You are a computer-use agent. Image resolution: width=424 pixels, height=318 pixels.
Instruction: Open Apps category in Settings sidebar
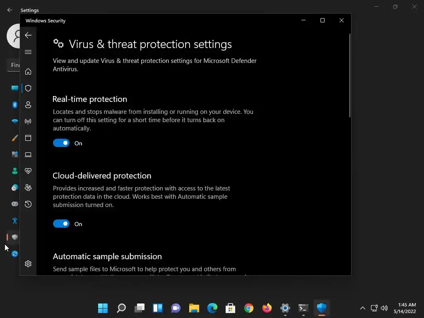(14, 154)
